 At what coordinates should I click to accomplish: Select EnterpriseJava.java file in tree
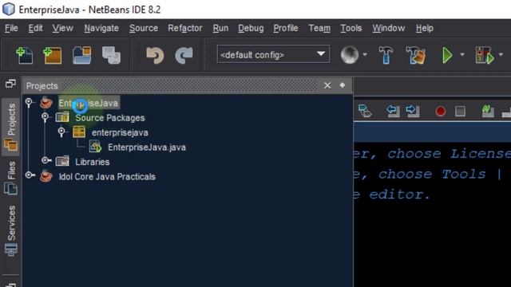tap(147, 147)
